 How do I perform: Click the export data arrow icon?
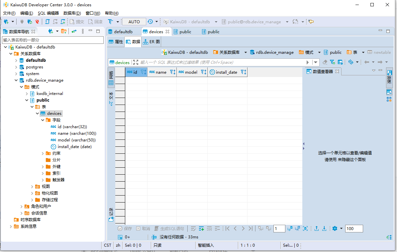pos(317,228)
